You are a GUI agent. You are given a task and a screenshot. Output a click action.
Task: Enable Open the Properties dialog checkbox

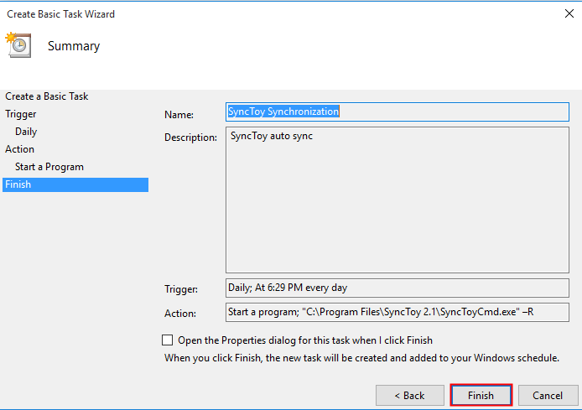click(168, 340)
